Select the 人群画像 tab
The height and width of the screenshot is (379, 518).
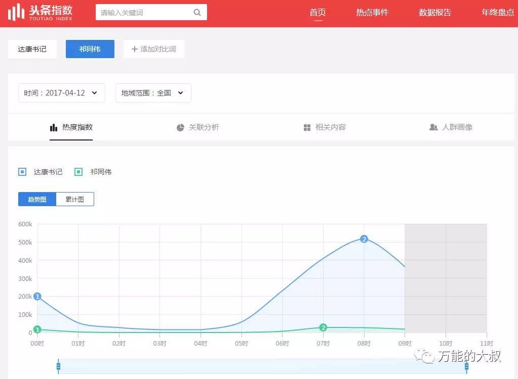pyautogui.click(x=451, y=127)
